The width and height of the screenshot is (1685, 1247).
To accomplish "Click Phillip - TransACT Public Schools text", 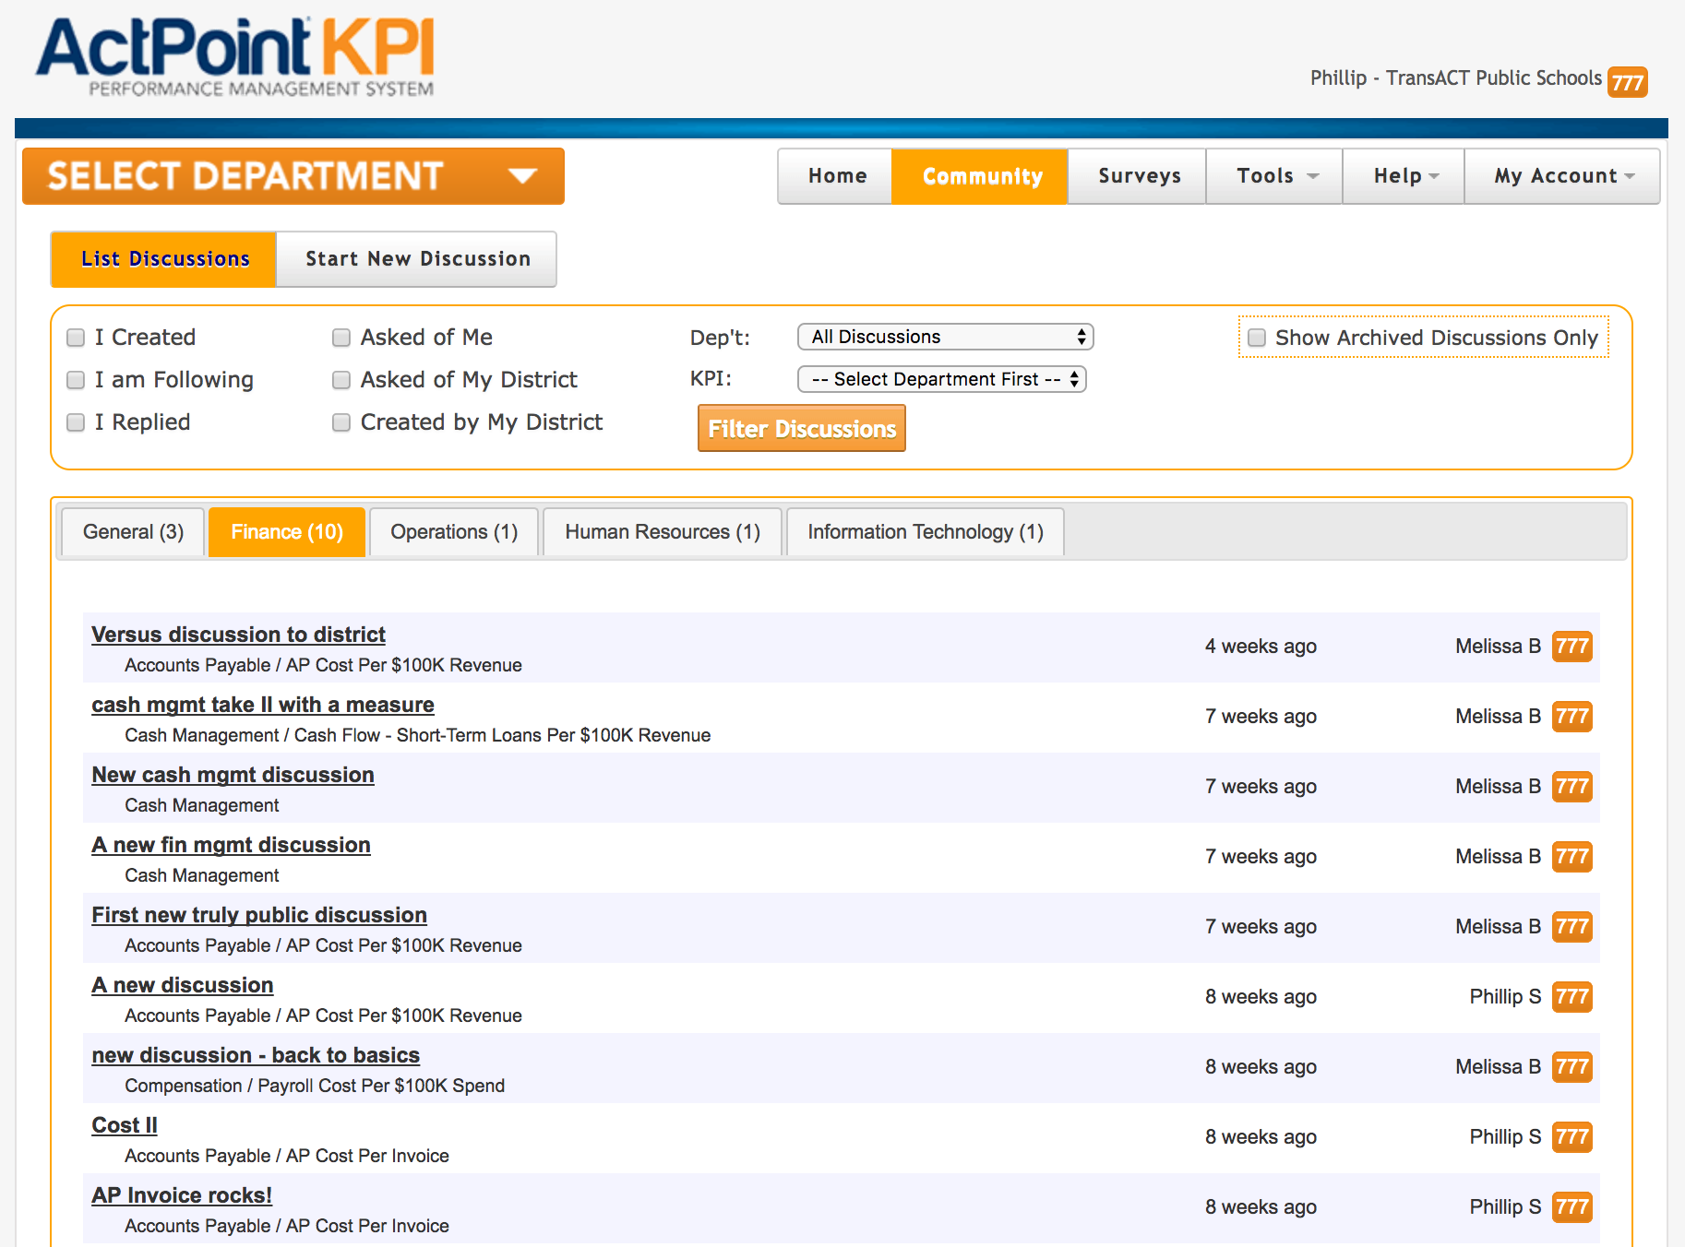I will click(1456, 78).
